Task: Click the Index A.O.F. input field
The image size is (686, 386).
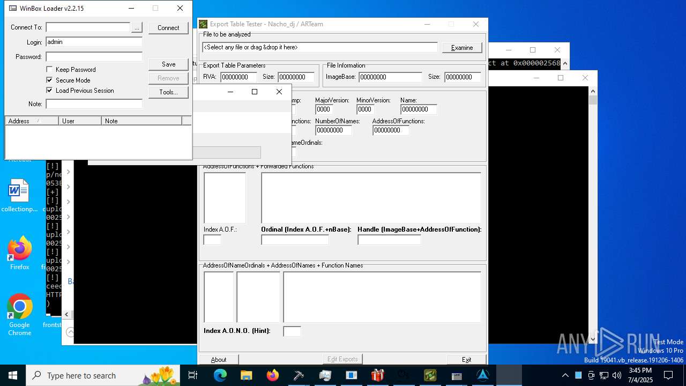Action: (x=212, y=240)
